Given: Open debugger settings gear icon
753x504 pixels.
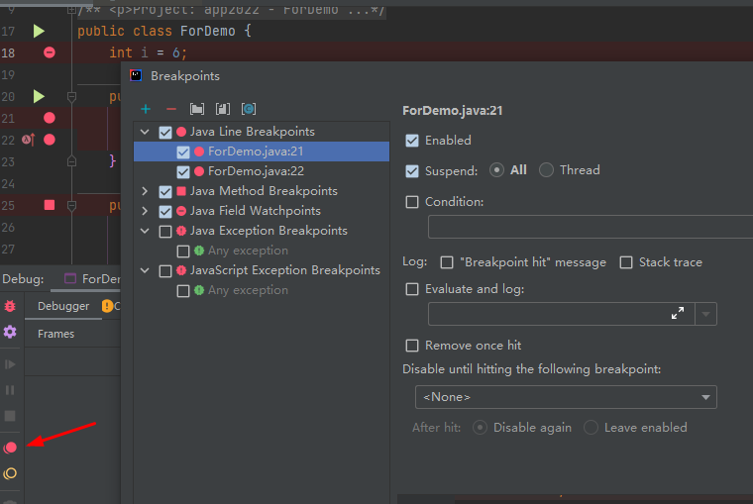Looking at the screenshot, I should pos(10,332).
